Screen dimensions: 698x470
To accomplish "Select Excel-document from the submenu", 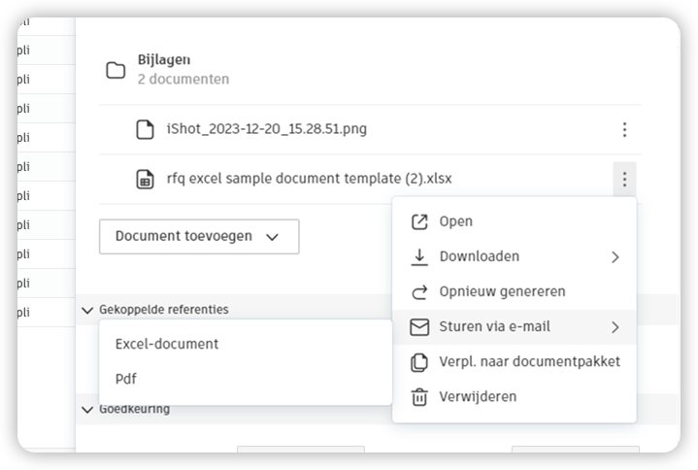I will 167,344.
